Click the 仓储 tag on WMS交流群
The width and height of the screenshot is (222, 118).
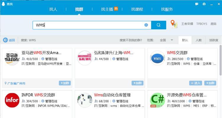pyautogui.click(x=196, y=64)
